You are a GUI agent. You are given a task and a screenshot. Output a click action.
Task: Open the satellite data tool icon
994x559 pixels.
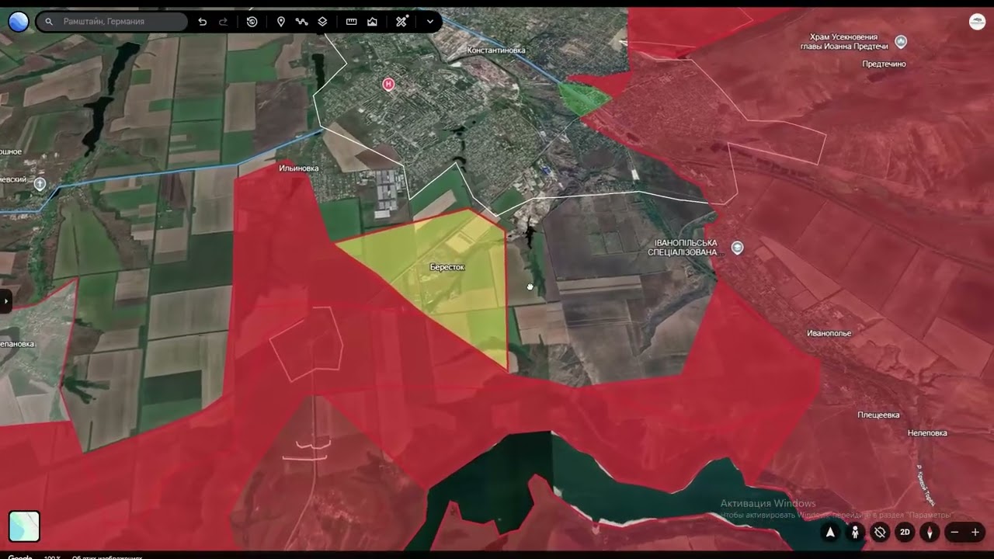tap(401, 22)
